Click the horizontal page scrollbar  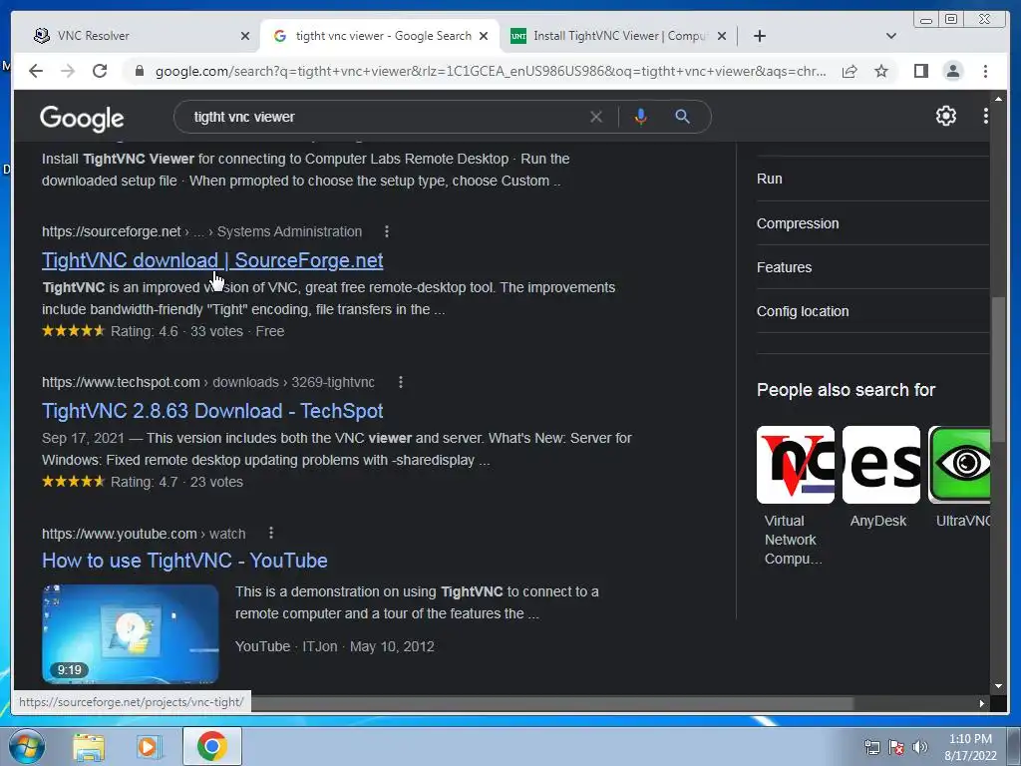pos(552,703)
